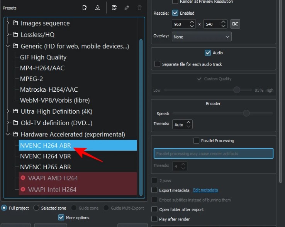Viewport: 285px width, 227px height.
Task: Select the WebM-VP8/Vorbis (libre) preset
Action: [55, 100]
